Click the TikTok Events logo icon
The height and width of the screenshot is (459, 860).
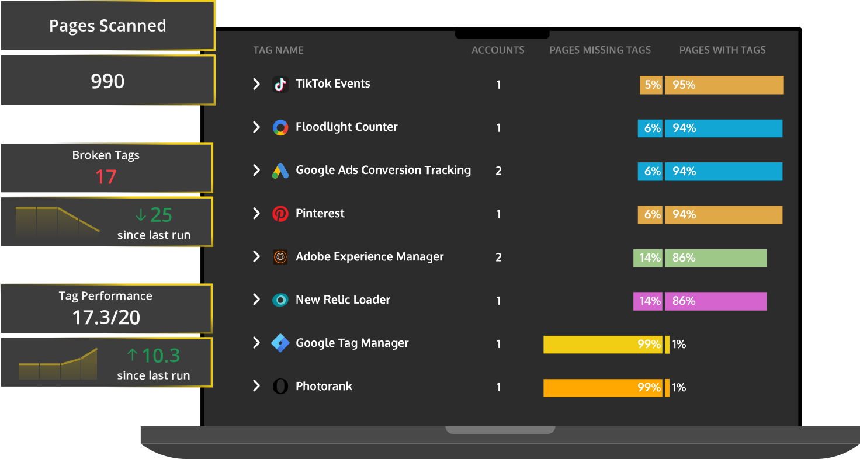coord(280,85)
